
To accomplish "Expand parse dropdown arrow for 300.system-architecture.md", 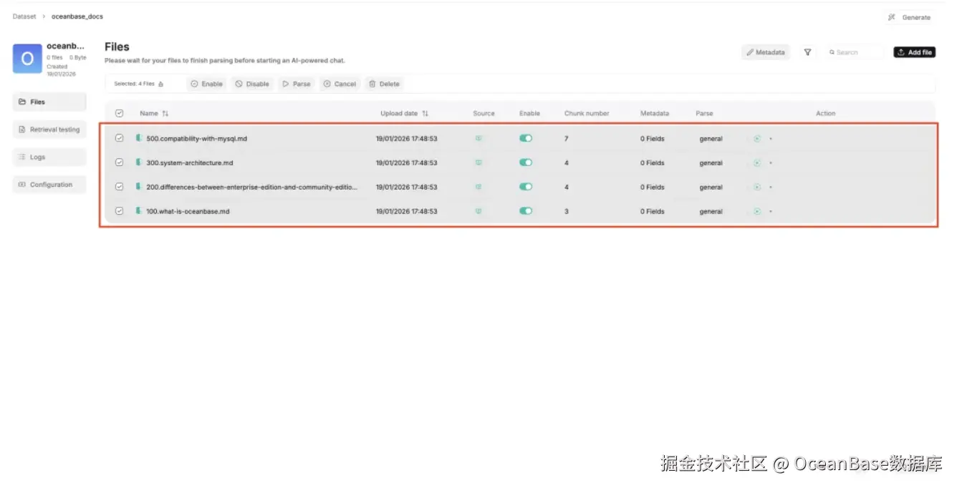I will [x=771, y=164].
